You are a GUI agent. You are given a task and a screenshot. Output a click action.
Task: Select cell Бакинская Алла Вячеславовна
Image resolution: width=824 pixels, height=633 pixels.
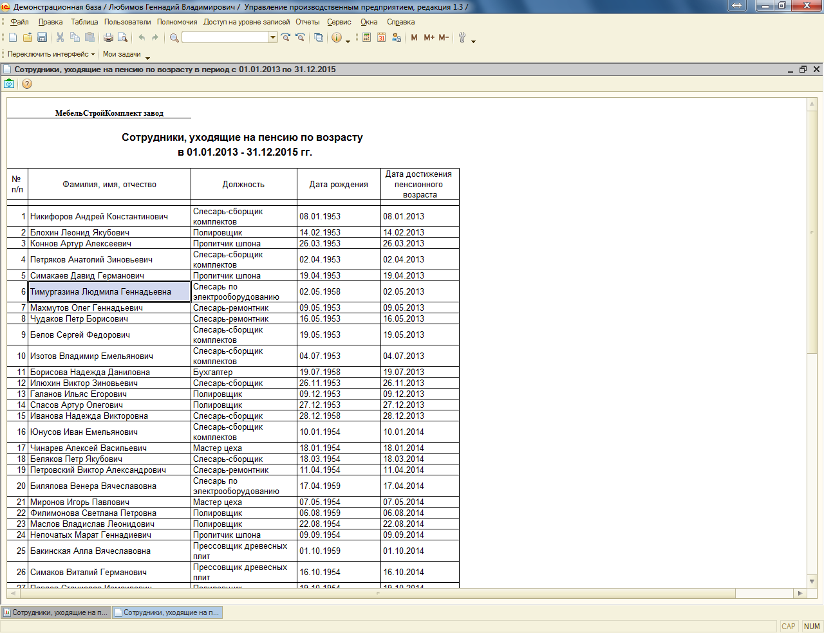109,551
